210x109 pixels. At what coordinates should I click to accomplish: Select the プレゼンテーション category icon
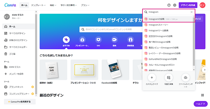pos(82,40)
